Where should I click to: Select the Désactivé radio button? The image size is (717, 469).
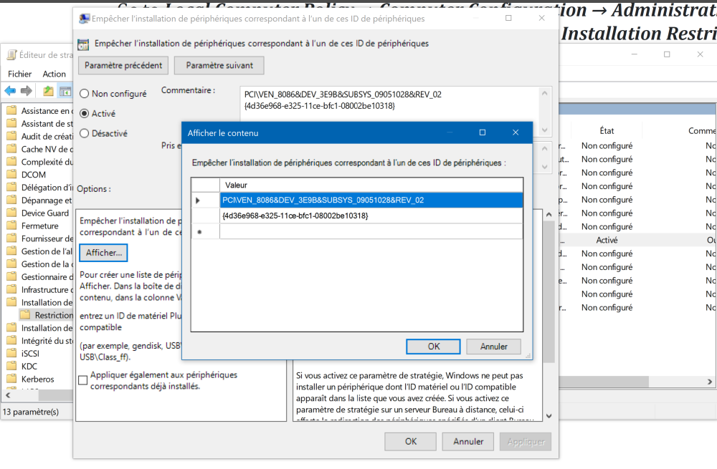tap(84, 133)
